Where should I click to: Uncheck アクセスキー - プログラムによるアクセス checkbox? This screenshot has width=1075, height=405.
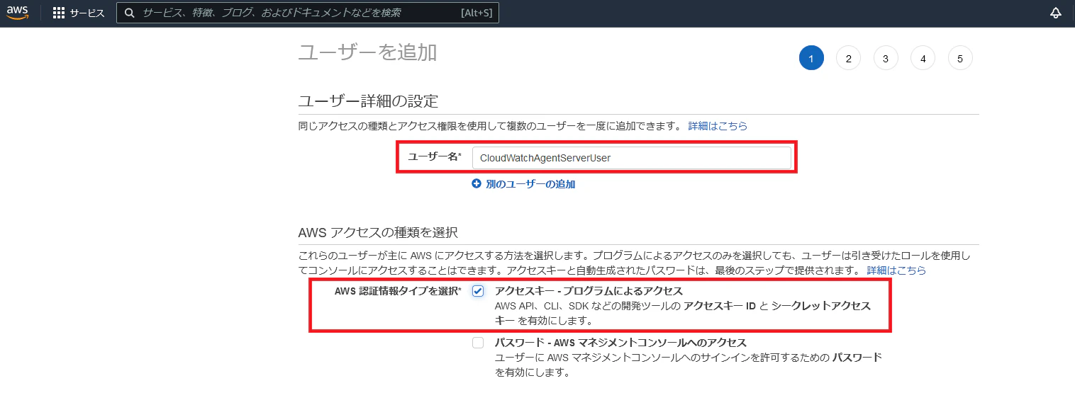(x=478, y=292)
